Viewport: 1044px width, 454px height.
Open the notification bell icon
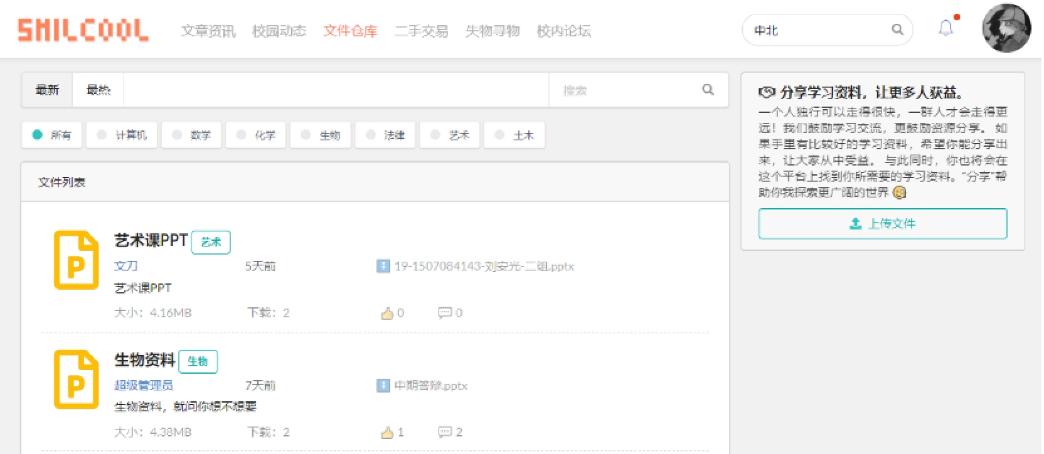tap(946, 28)
